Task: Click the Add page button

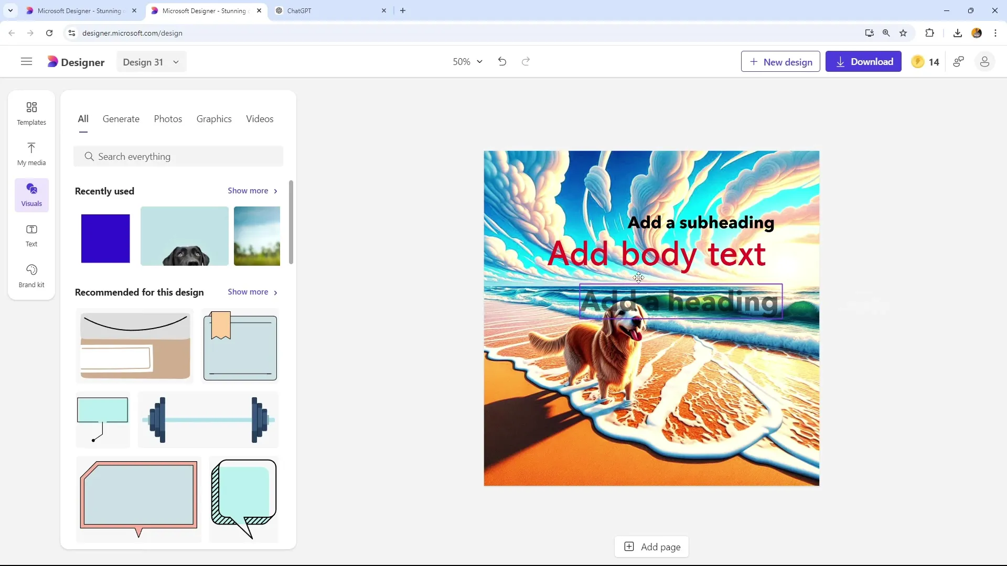Action: (x=653, y=547)
